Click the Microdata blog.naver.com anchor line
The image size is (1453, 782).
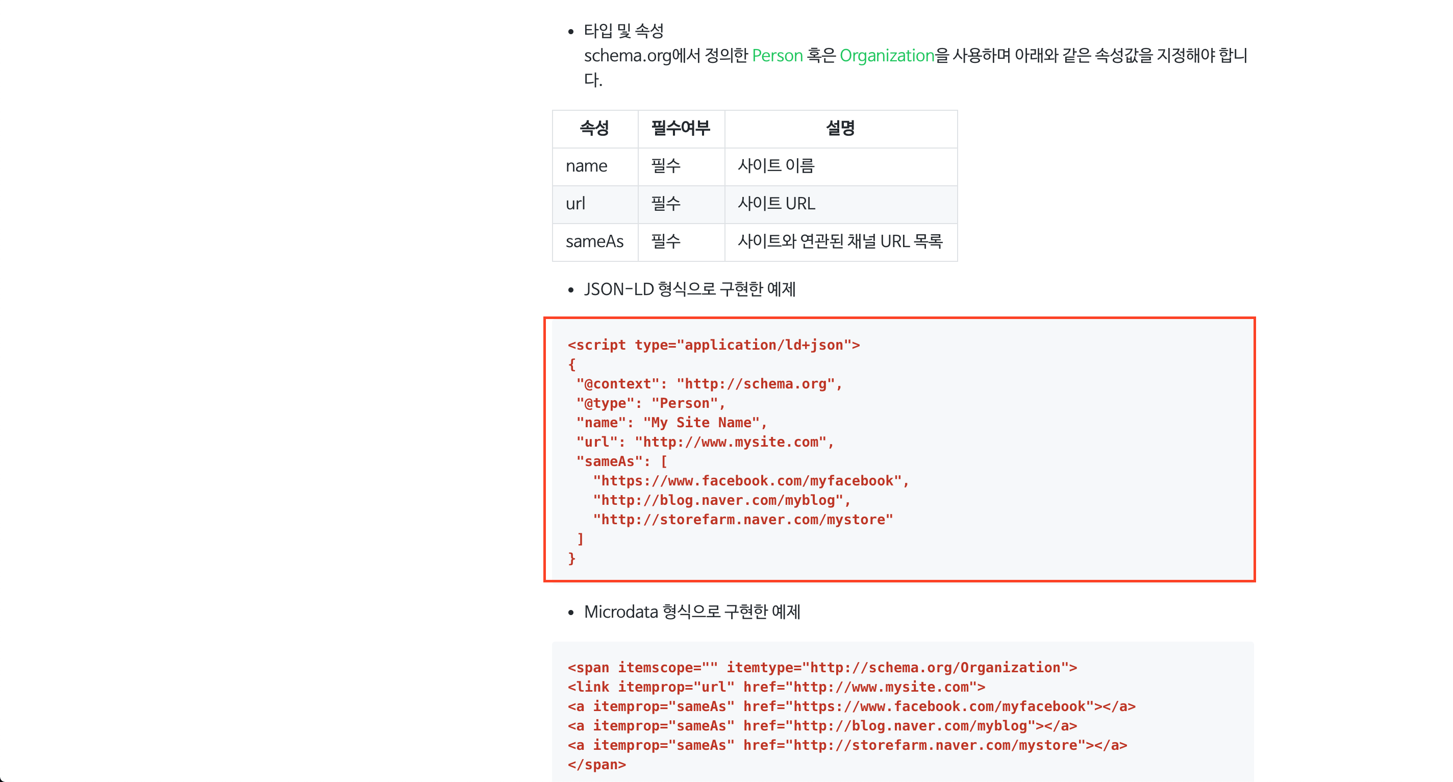click(822, 725)
